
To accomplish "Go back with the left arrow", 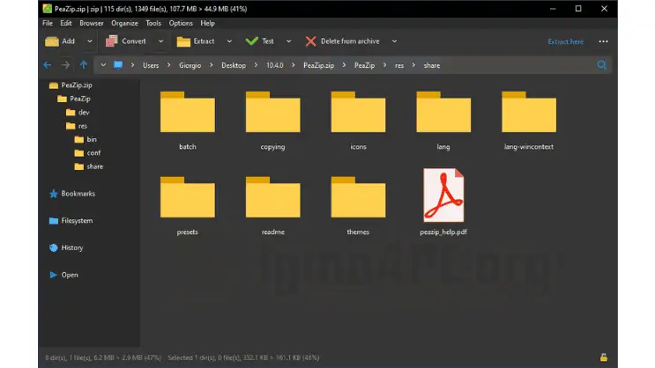I will pos(48,65).
